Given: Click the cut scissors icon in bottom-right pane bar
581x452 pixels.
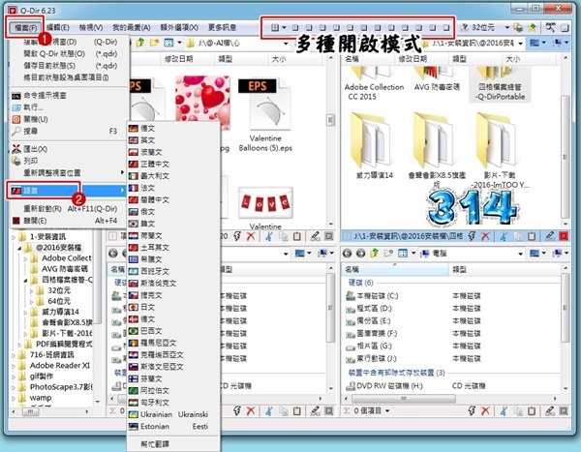Looking at the screenshot, I should [x=504, y=410].
